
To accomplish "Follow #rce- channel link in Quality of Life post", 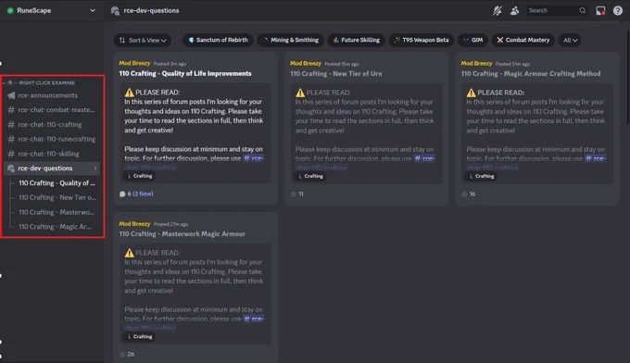I will [254, 158].
